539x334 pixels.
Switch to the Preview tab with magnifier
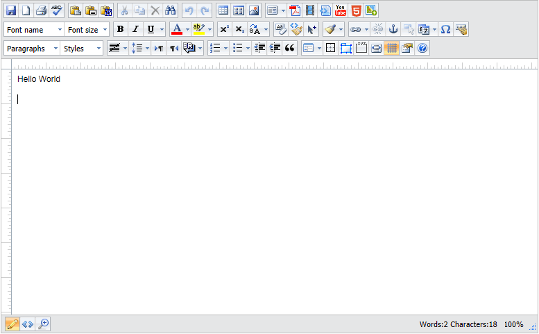click(43, 324)
